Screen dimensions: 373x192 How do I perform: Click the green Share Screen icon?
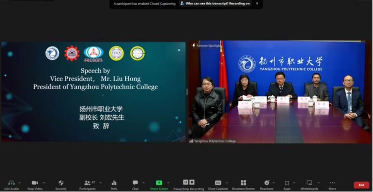(159, 183)
